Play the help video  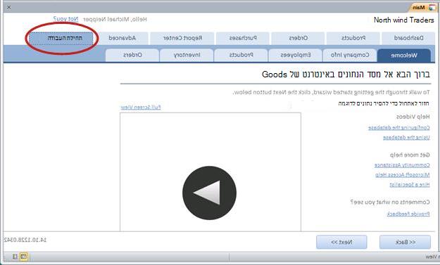click(209, 193)
